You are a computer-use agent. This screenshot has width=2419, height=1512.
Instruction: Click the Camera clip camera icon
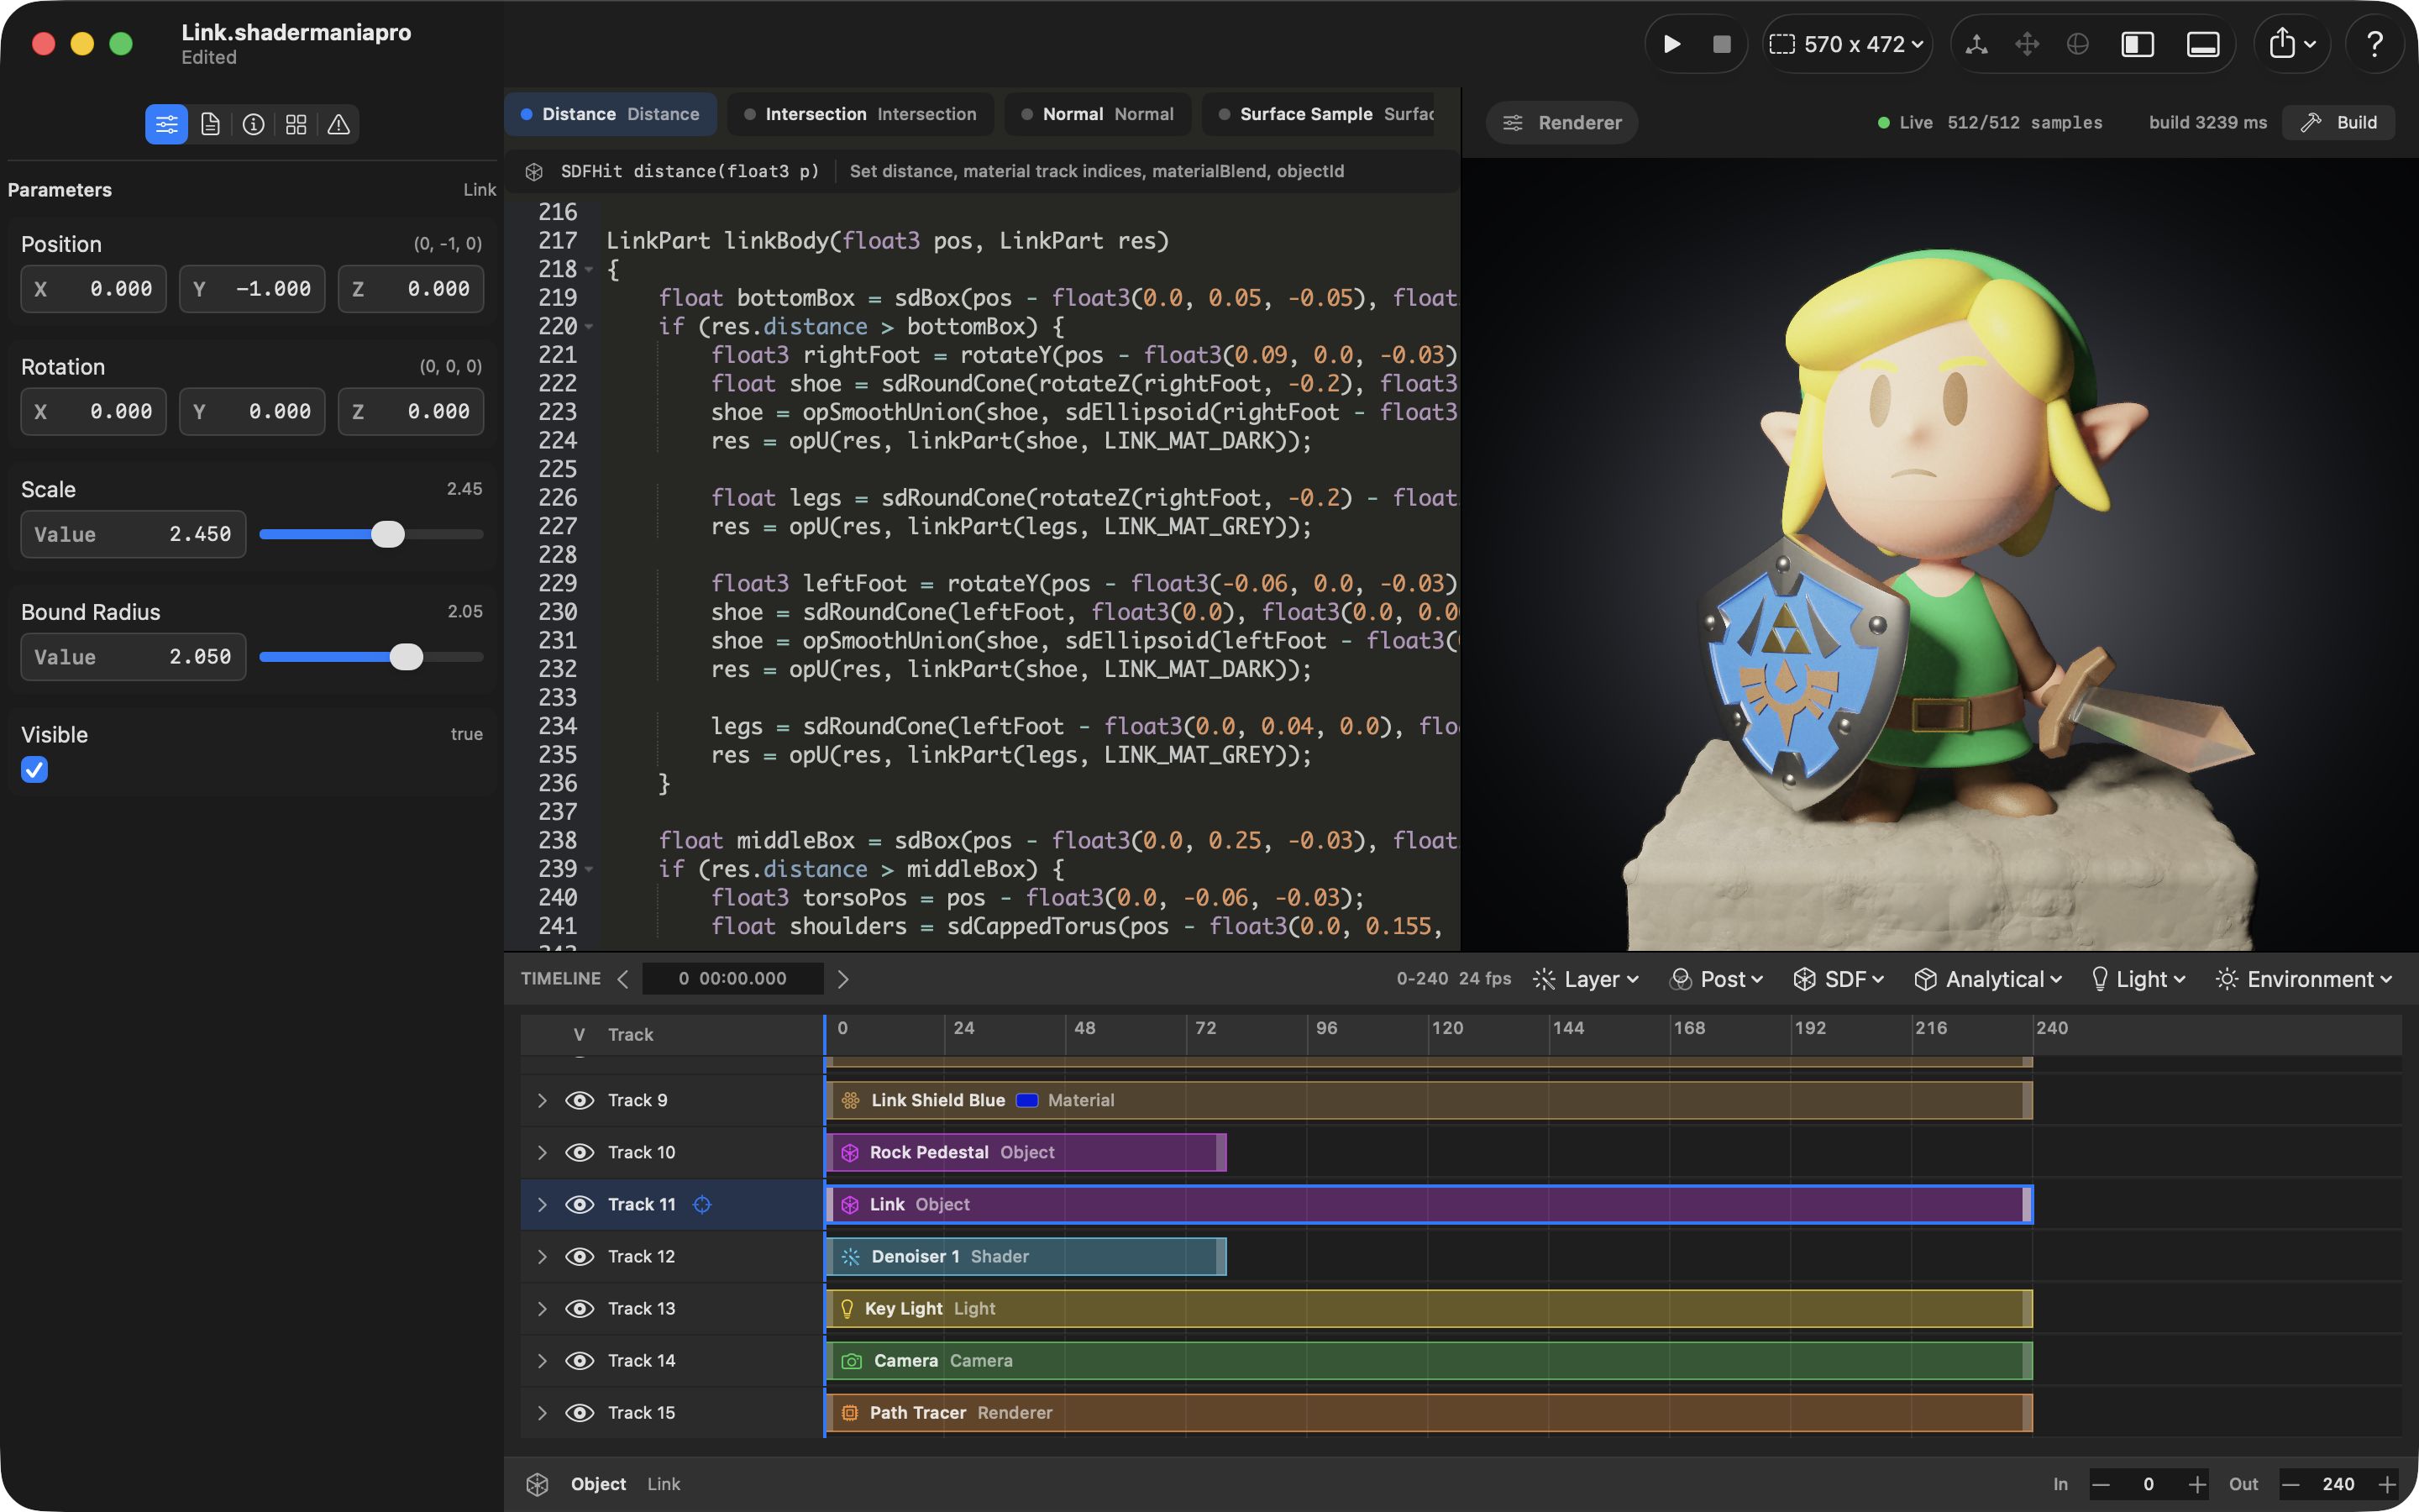click(x=851, y=1360)
